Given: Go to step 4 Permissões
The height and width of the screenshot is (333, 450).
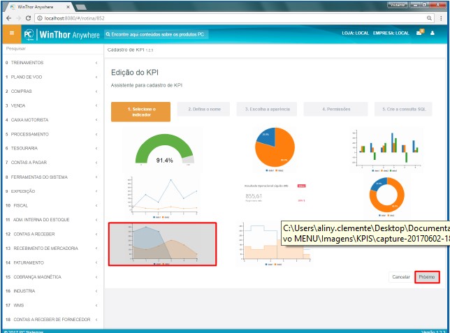Looking at the screenshot, I should [336, 110].
